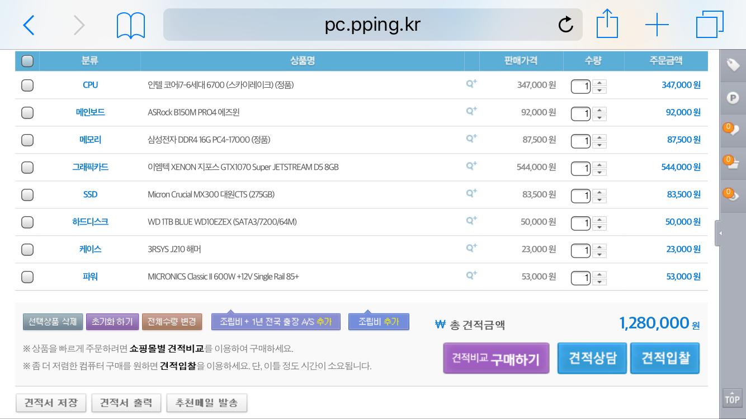Open detail magnifier for the 케이스 row
Screen dimensions: 746x419
click(471, 248)
